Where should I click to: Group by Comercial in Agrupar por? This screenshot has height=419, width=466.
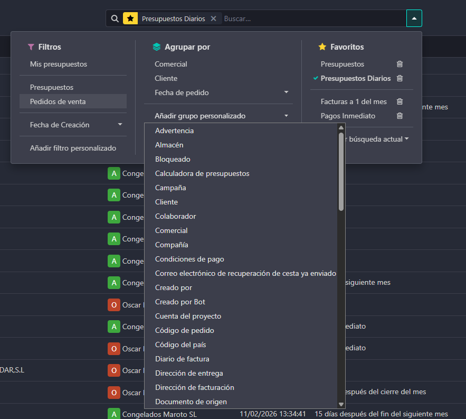coord(171,64)
